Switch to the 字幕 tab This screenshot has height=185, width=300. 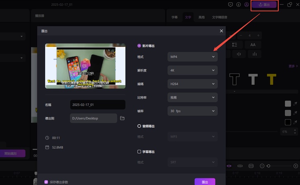click(175, 17)
